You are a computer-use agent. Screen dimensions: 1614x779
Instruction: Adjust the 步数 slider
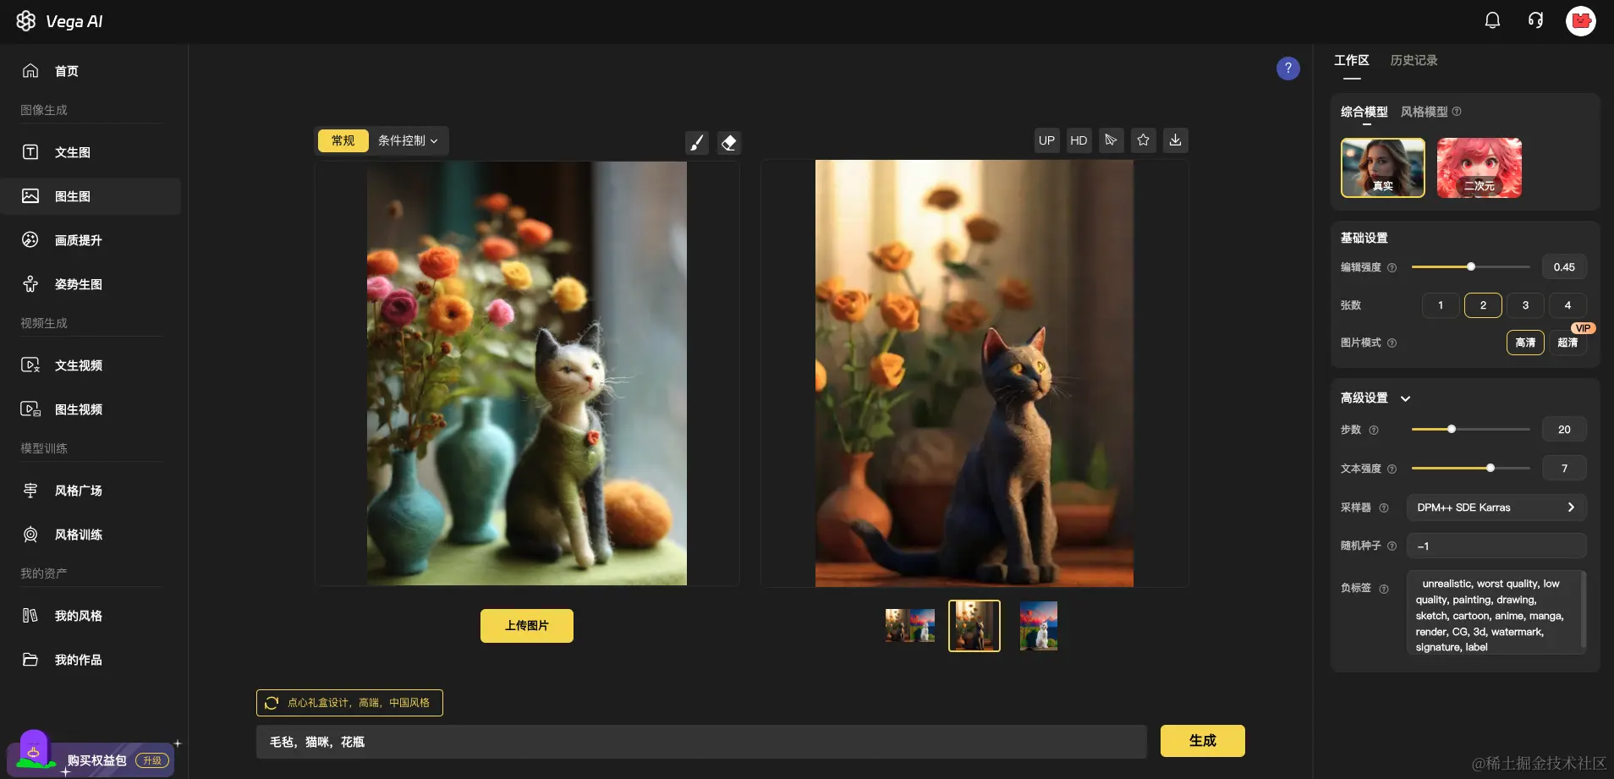point(1470,430)
